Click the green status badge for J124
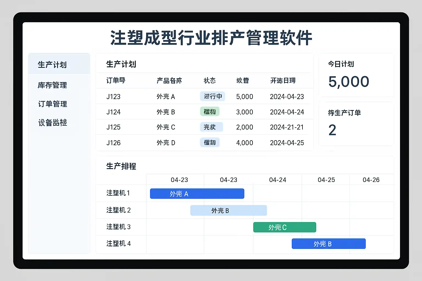The image size is (422, 281). point(210,112)
